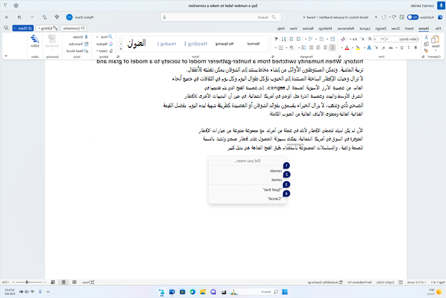This screenshot has height=298, width=446.
Task: Open the Windows Start button on taskbar
Action: click(x=285, y=292)
